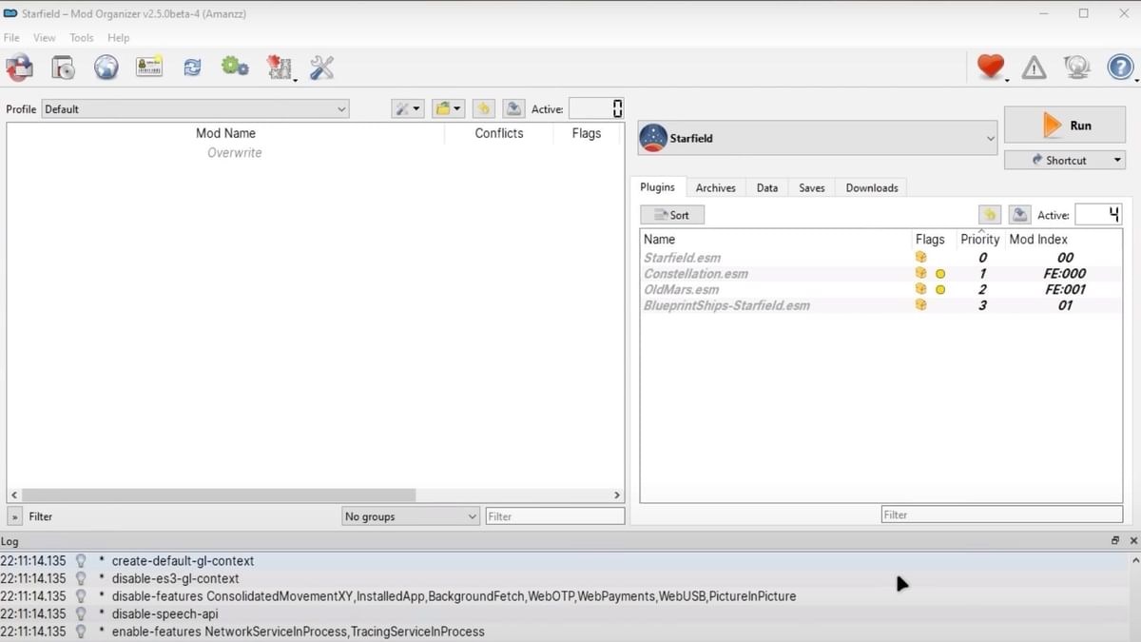Click the Change Game instance icon
Screen dimensions: 1141x642
(19, 68)
